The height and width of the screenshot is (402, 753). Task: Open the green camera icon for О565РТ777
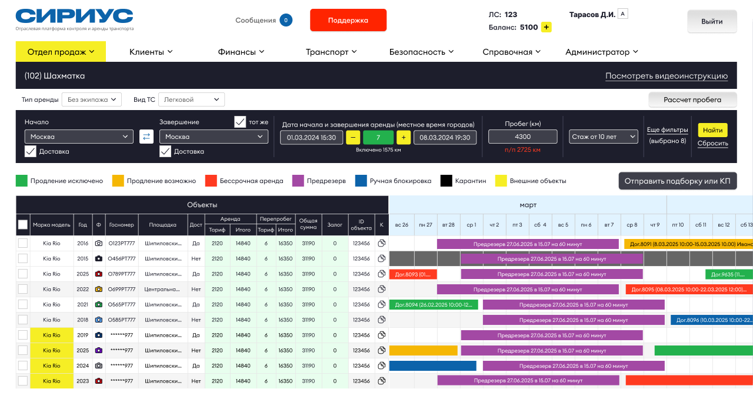click(98, 304)
